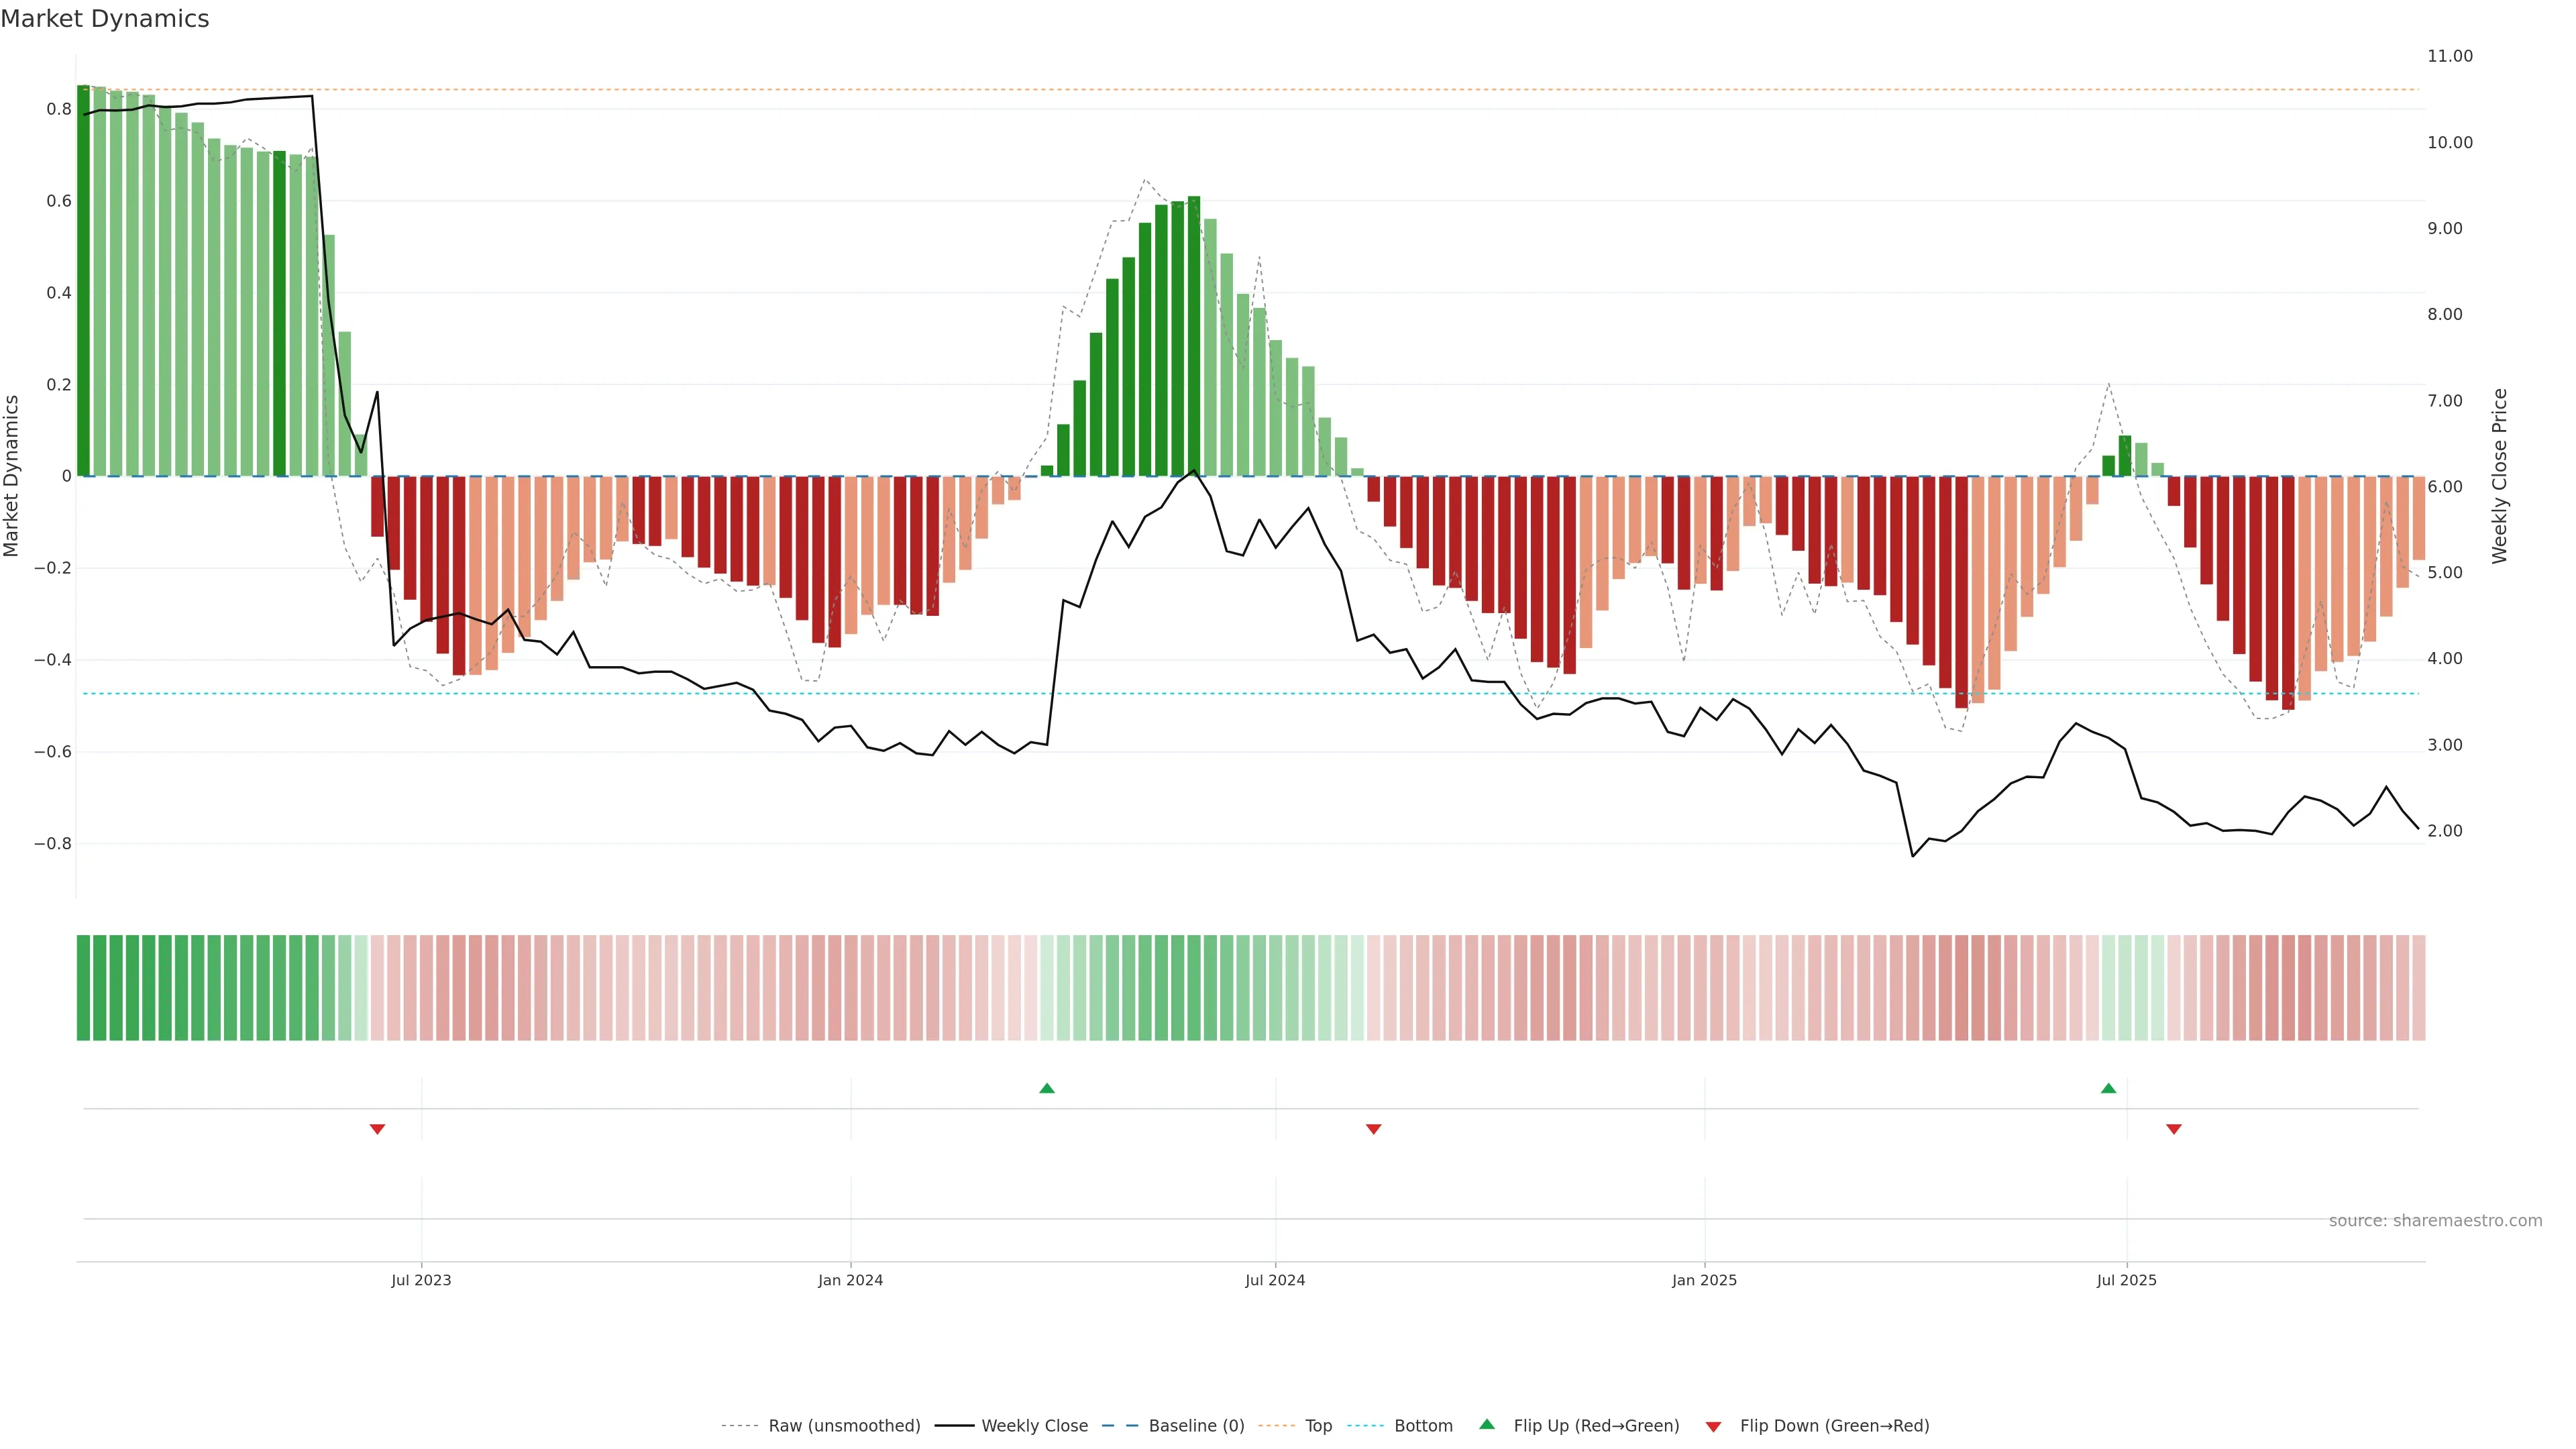Click the Market Dynamics chart title

[105, 19]
